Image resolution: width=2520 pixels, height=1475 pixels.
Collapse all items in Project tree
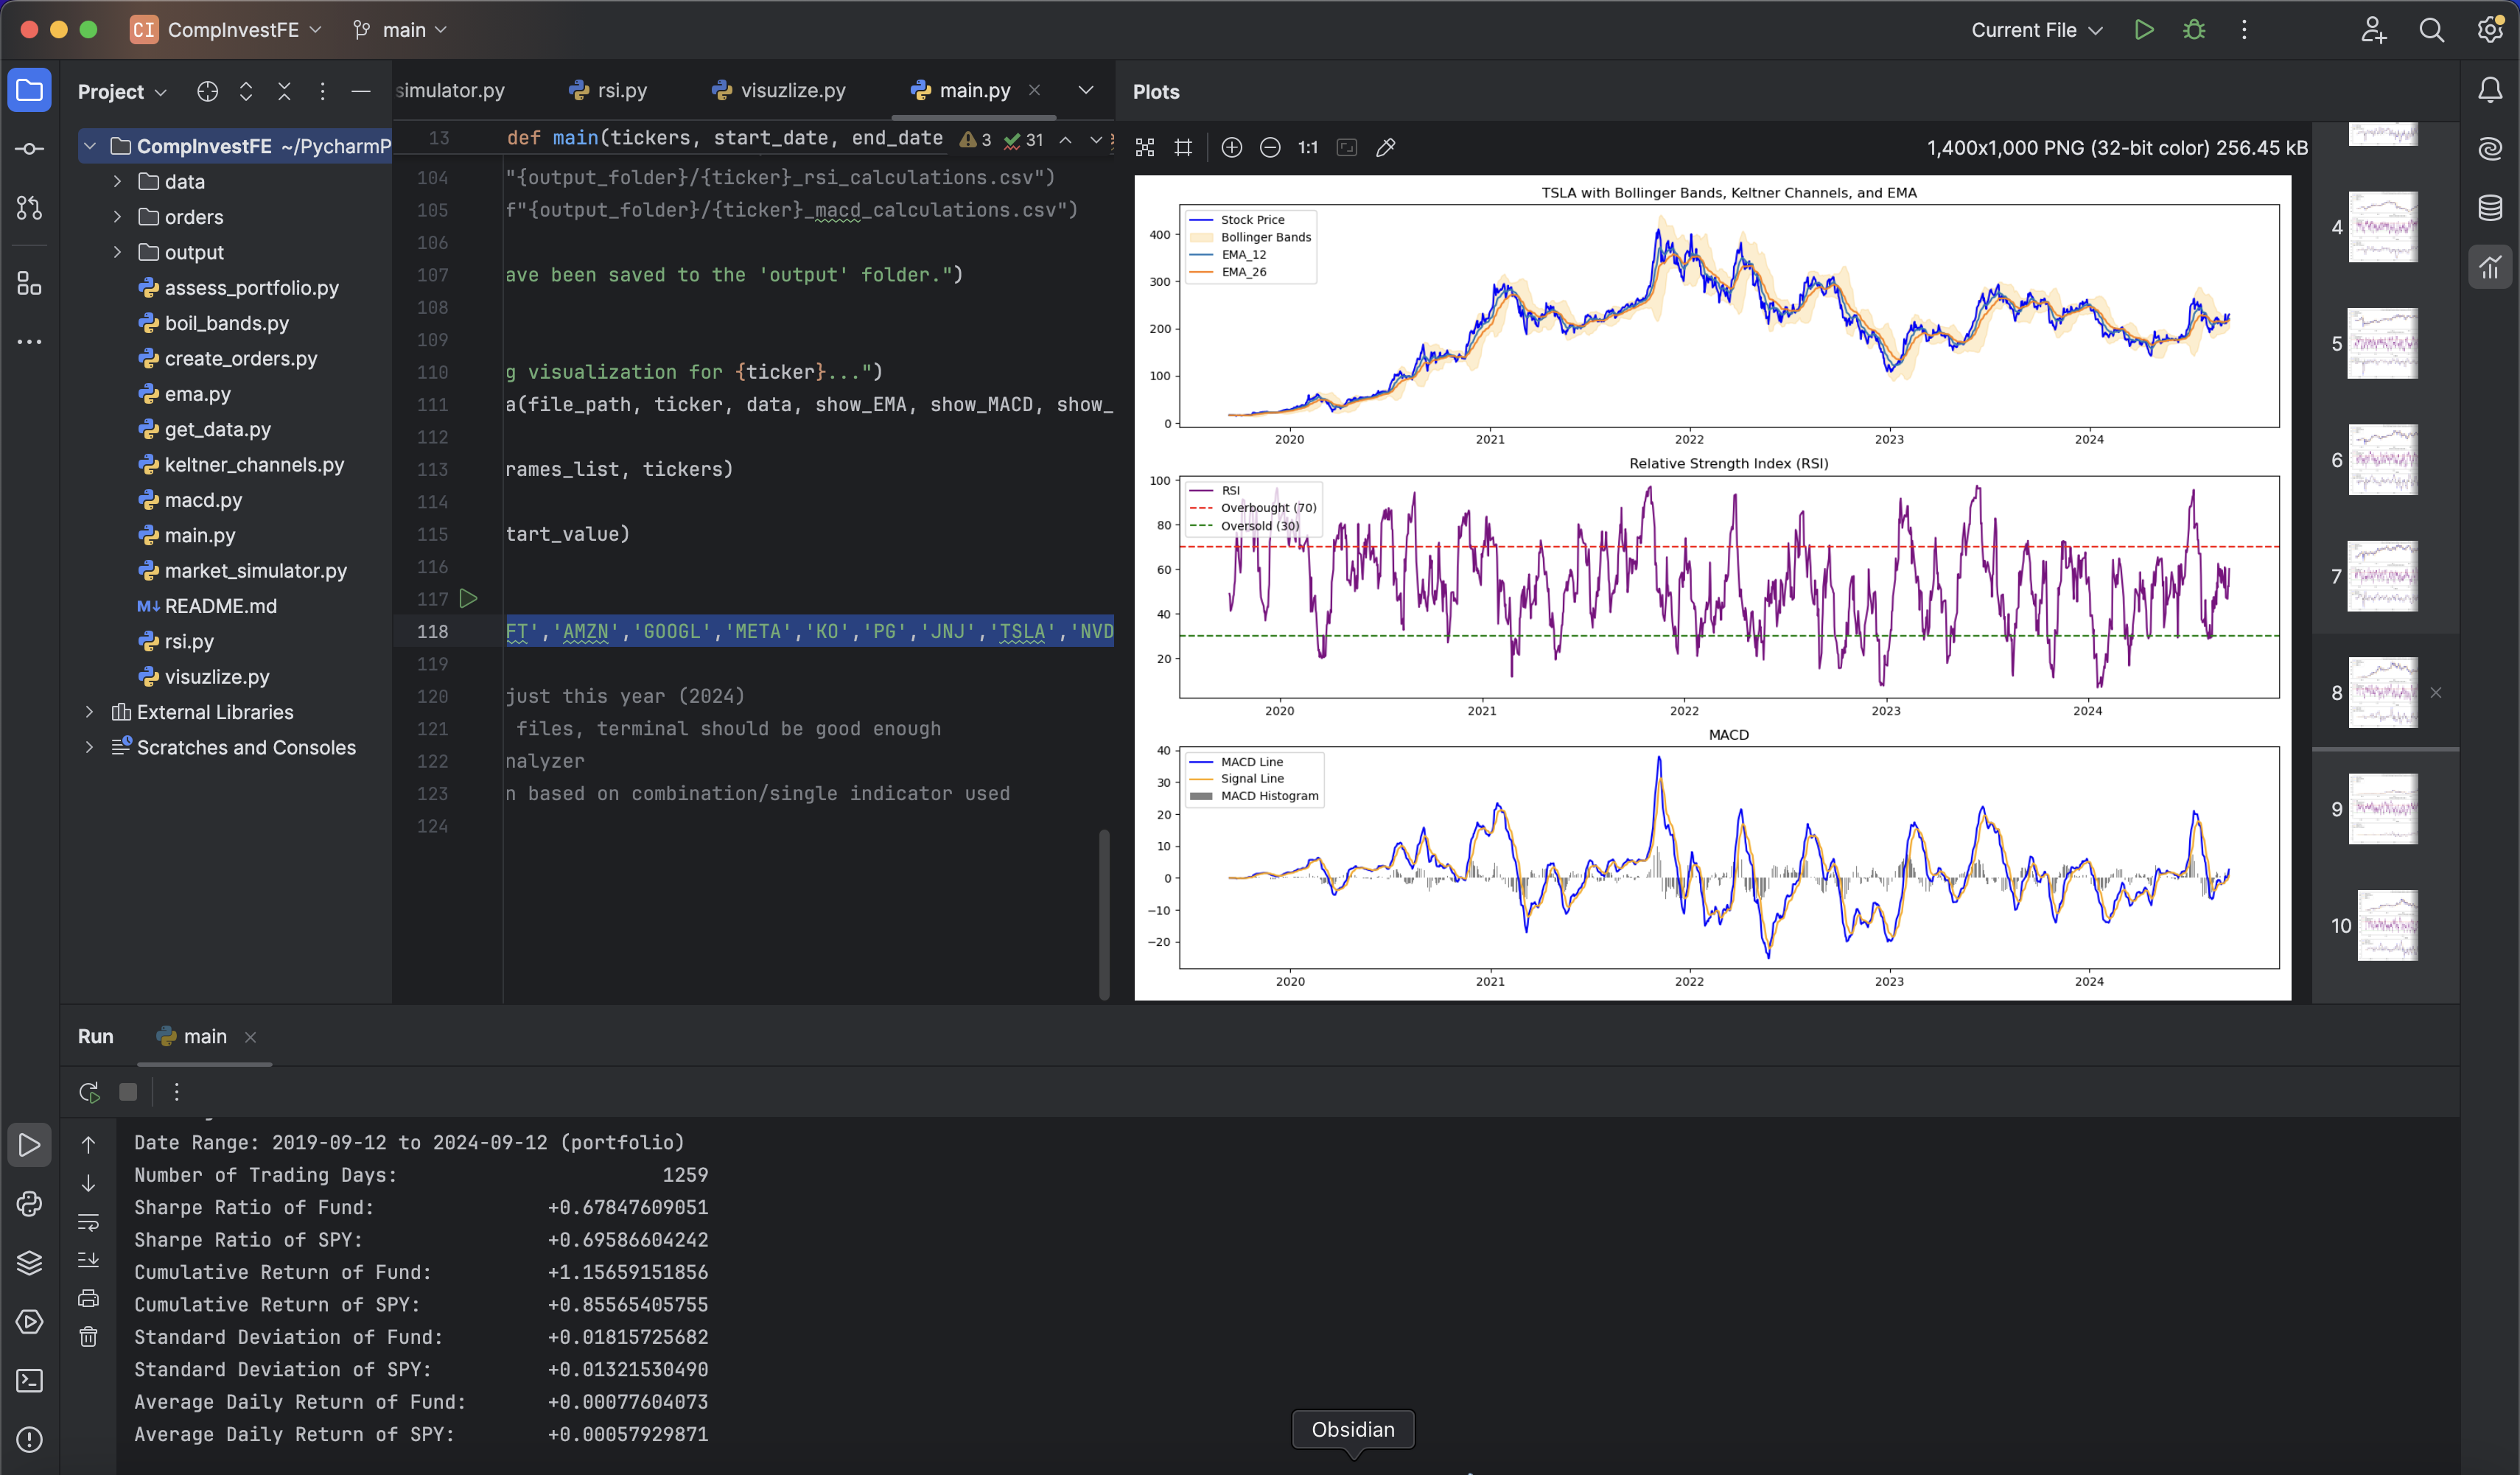(x=284, y=92)
